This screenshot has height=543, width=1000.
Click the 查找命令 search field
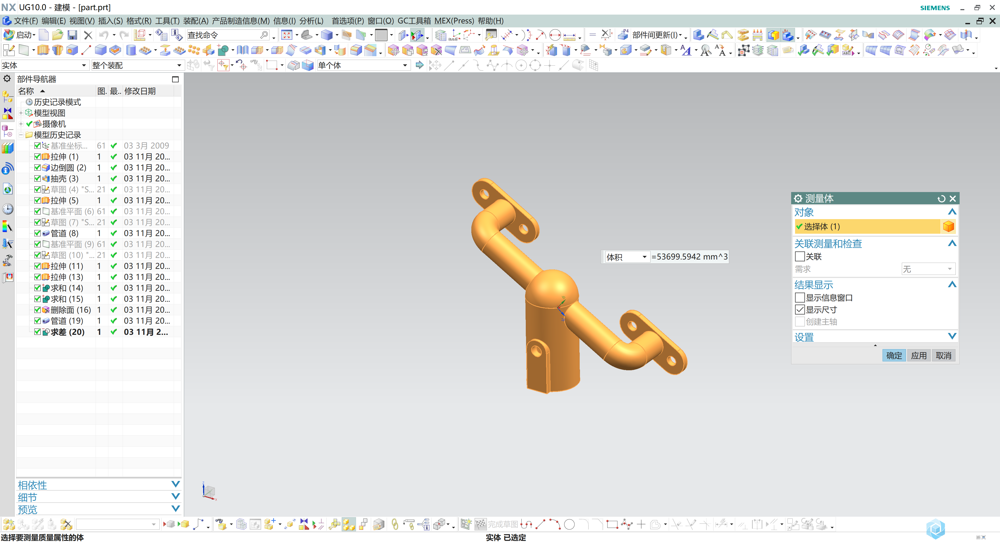click(x=228, y=35)
